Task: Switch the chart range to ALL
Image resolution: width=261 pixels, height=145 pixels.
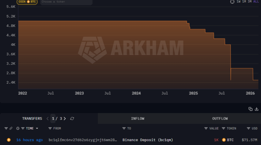Action: (256, 2)
